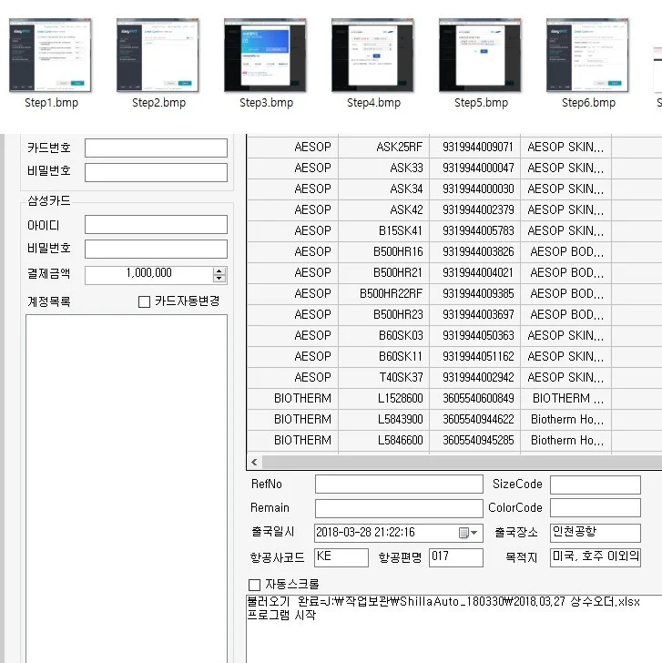Image resolution: width=662 pixels, height=663 pixels.
Task: Click the 항공사코드 field showing KE
Action: 341,557
